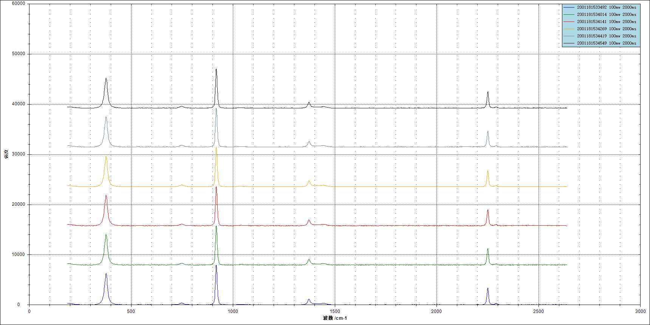Click the blue spectrum's small peak near 1375

click(309, 300)
